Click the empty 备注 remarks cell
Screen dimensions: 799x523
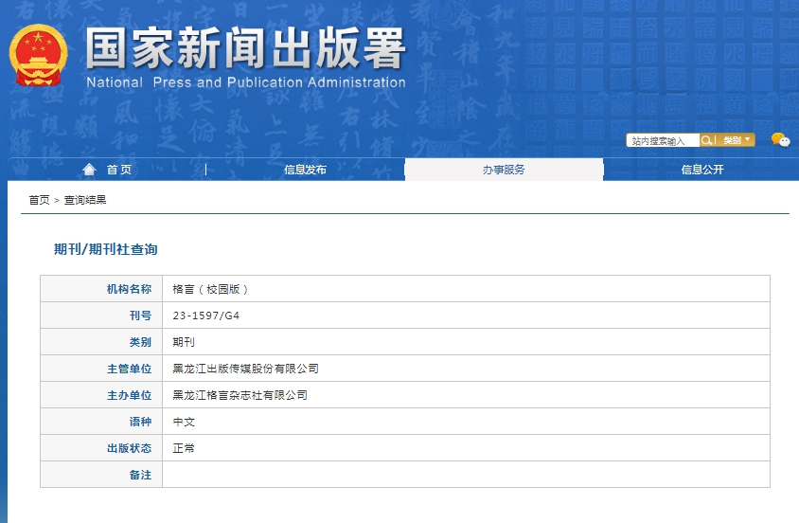(x=466, y=475)
